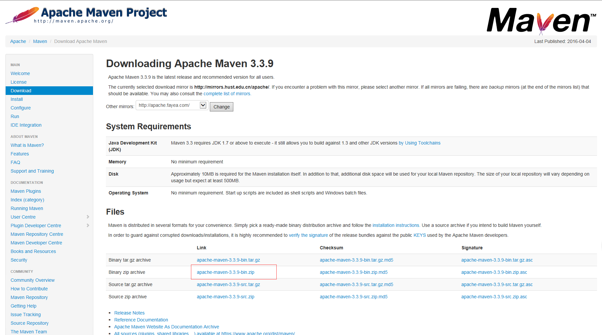
Task: Open the 'by Using Toolchains' link
Action: click(420, 143)
